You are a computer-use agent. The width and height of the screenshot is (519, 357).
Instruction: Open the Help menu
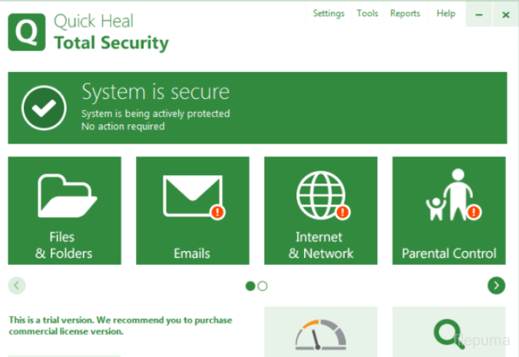(x=445, y=14)
